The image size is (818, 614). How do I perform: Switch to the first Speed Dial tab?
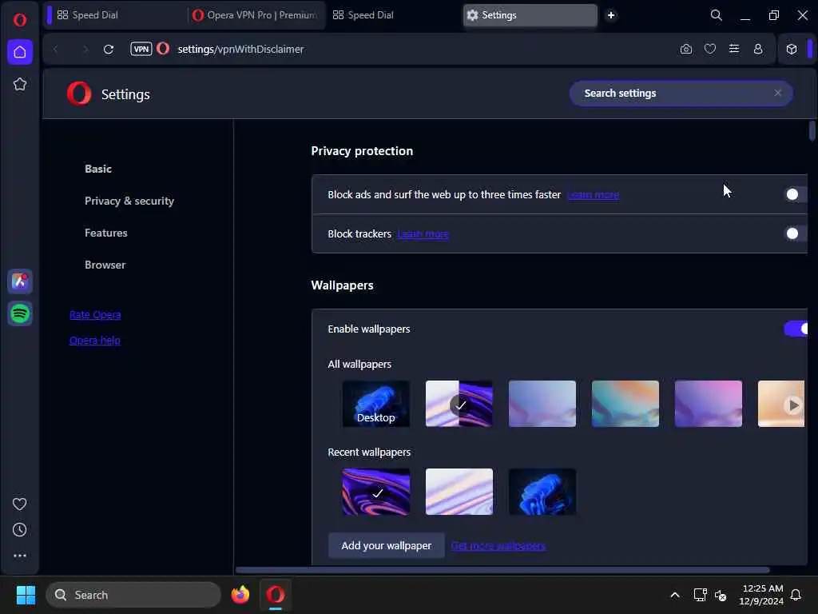116,15
